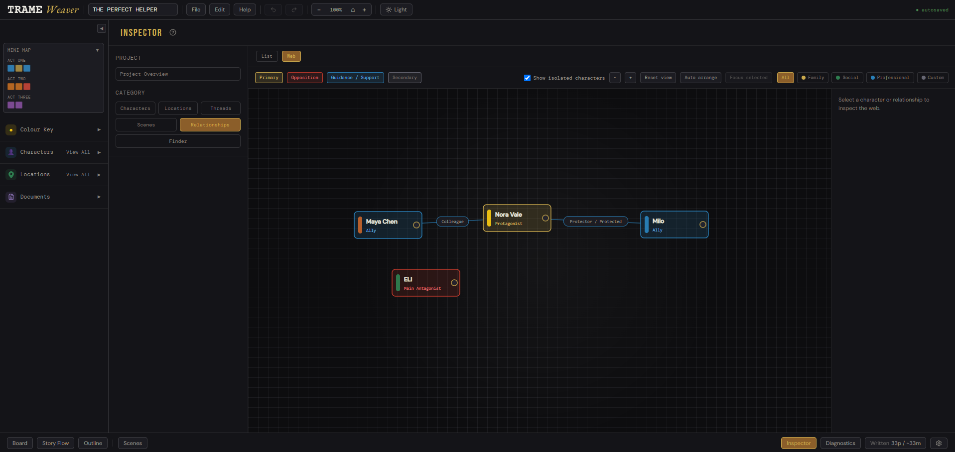Screen dimensions: 955x452
Task: Click the Locations pin icon
Action: pyautogui.click(x=11, y=175)
